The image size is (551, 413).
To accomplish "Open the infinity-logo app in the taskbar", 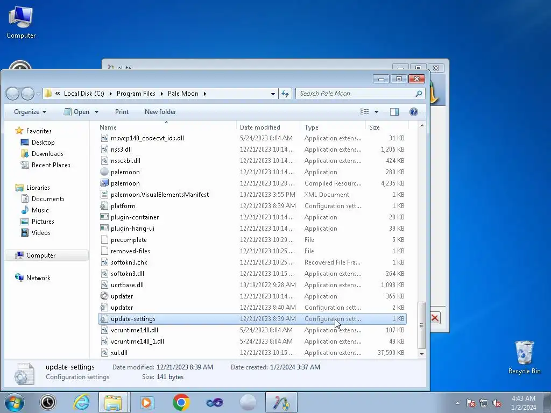I will (x=214, y=402).
